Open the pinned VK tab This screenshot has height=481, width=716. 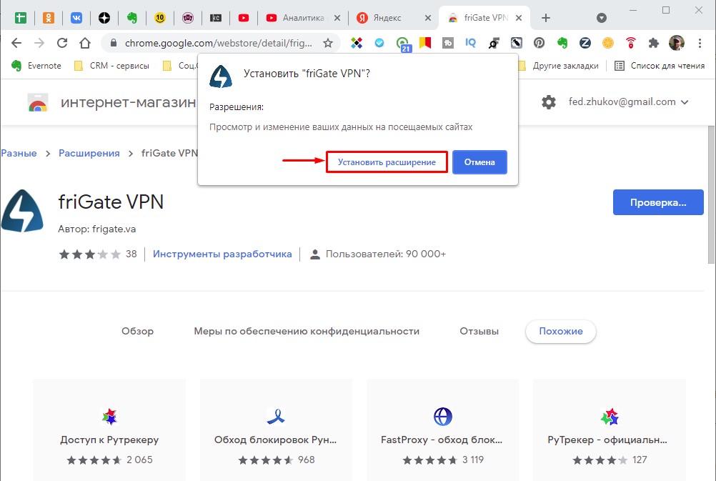point(76,18)
